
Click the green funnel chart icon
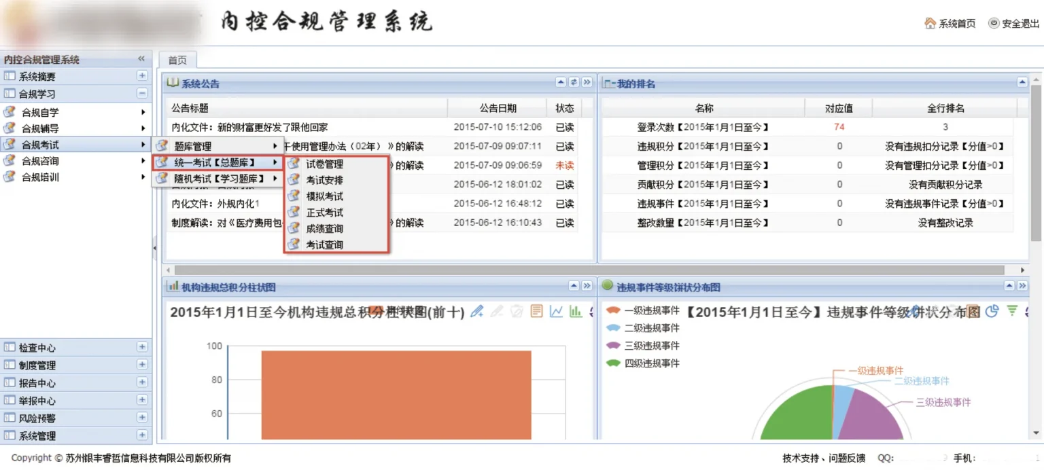pos(1011,311)
